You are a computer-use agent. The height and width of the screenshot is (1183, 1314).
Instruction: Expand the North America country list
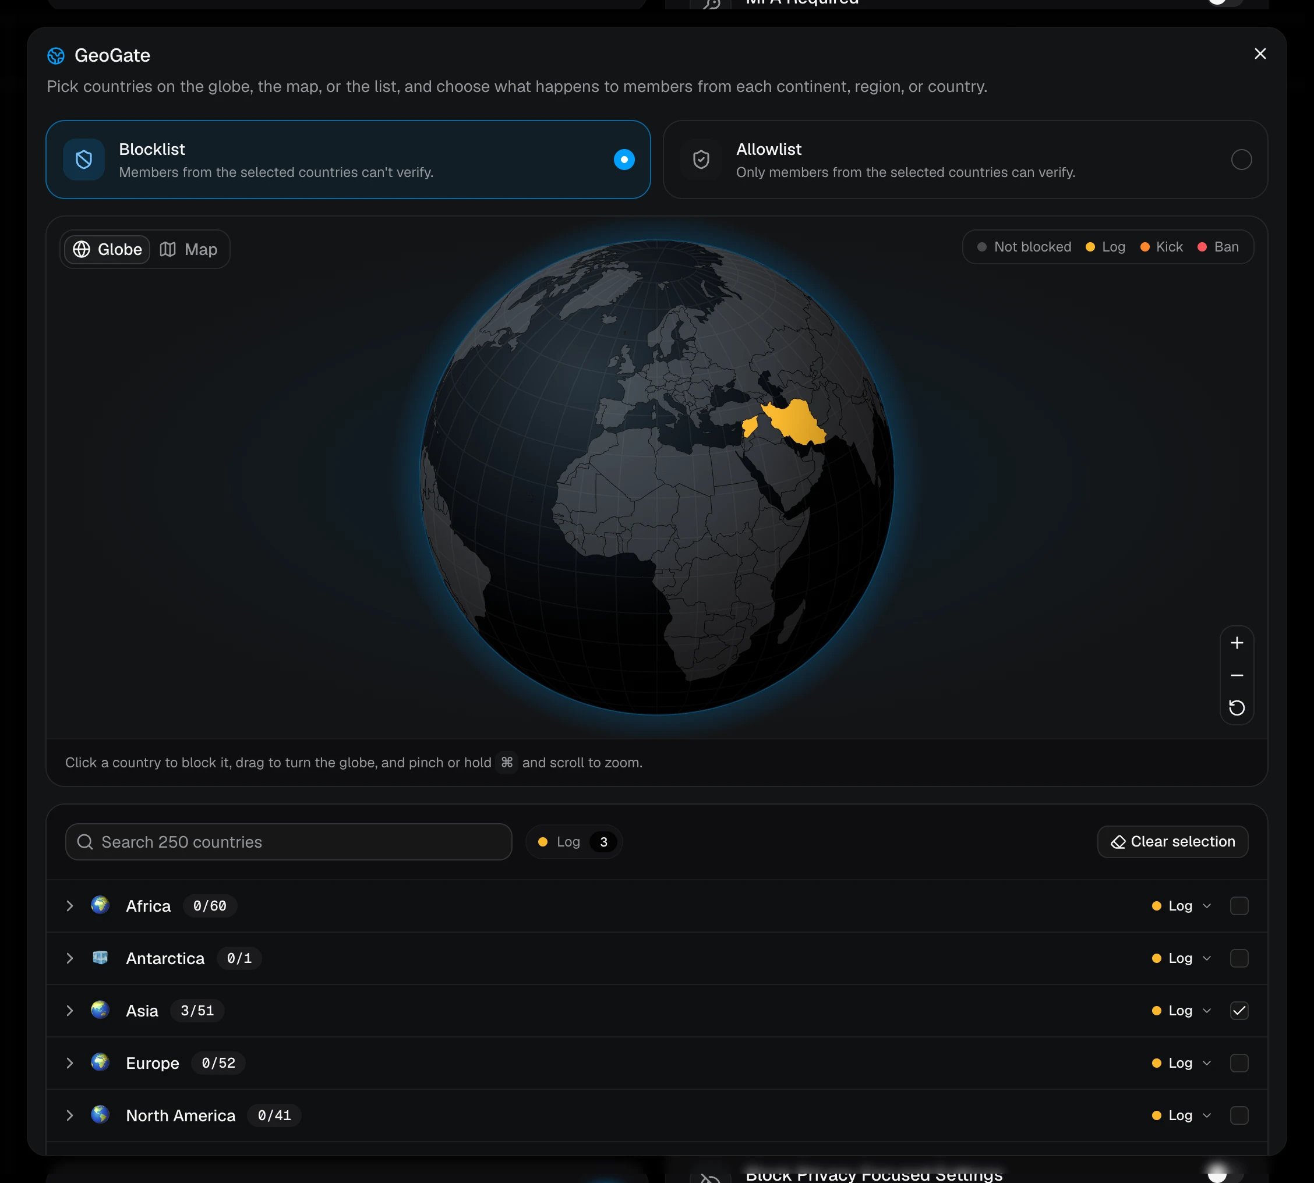[69, 1115]
